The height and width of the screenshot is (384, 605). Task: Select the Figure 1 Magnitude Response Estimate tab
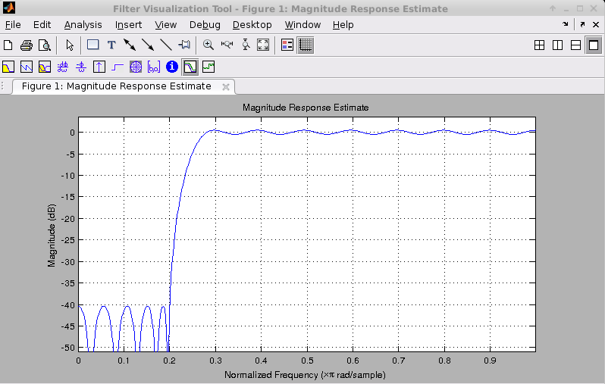[x=116, y=86]
